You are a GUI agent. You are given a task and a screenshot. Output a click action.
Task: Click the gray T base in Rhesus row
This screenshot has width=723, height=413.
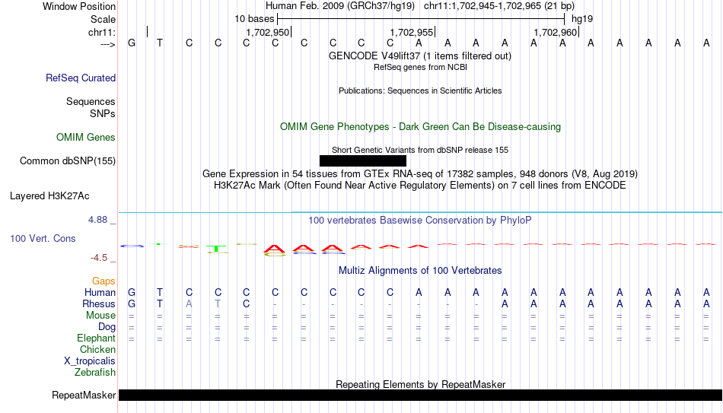(218, 303)
